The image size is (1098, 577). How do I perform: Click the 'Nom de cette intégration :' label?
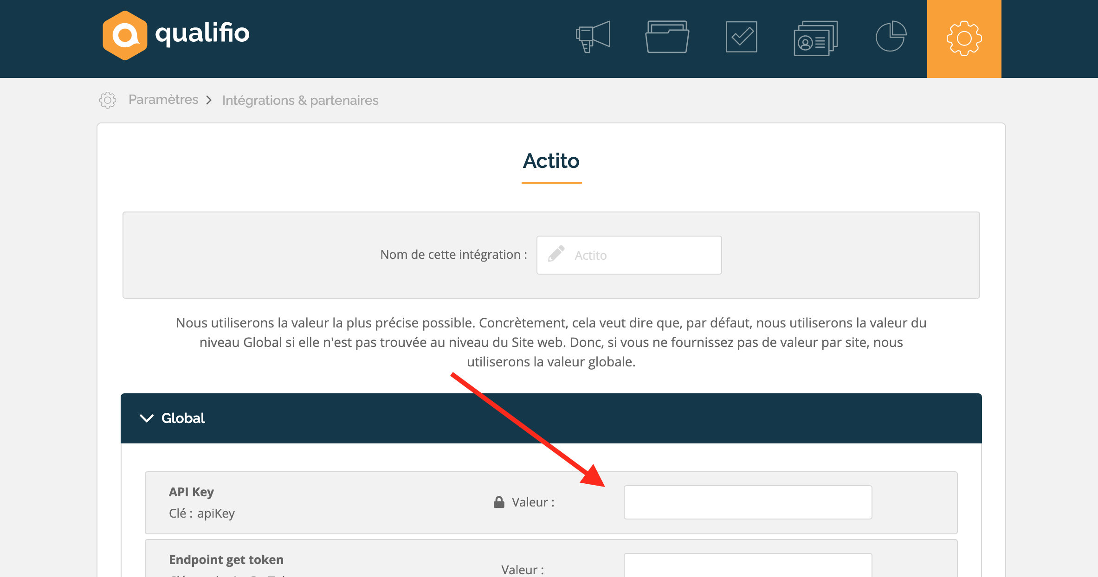pyautogui.click(x=453, y=255)
